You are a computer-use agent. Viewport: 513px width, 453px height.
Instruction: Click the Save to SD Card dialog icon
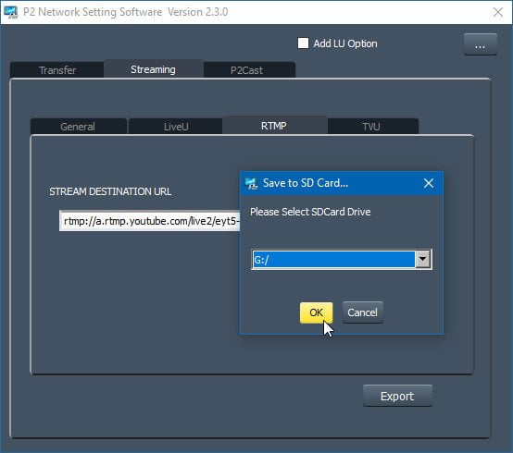pos(251,183)
